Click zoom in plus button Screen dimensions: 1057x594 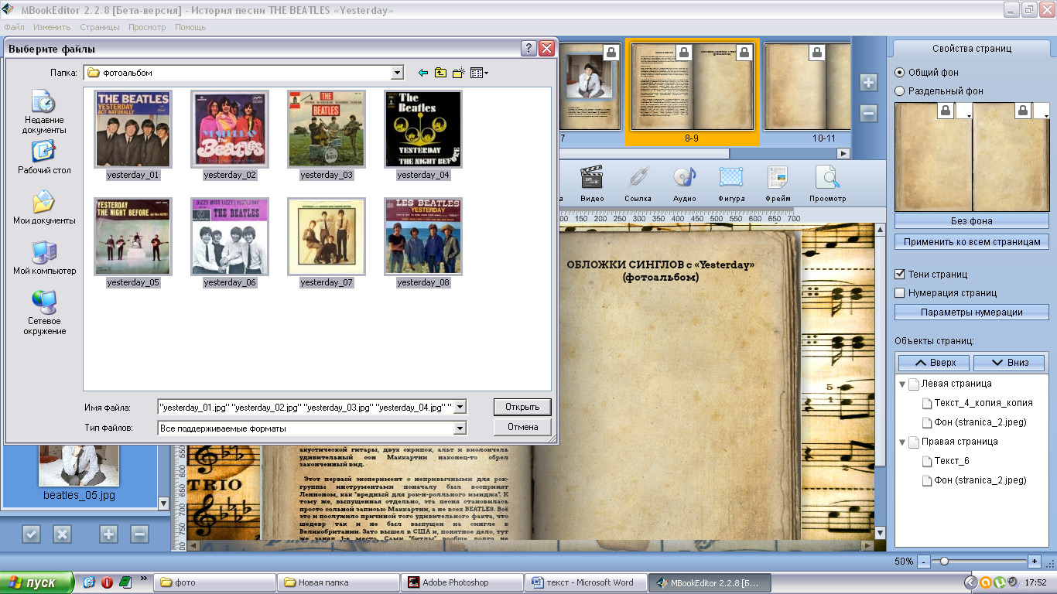(x=1035, y=561)
